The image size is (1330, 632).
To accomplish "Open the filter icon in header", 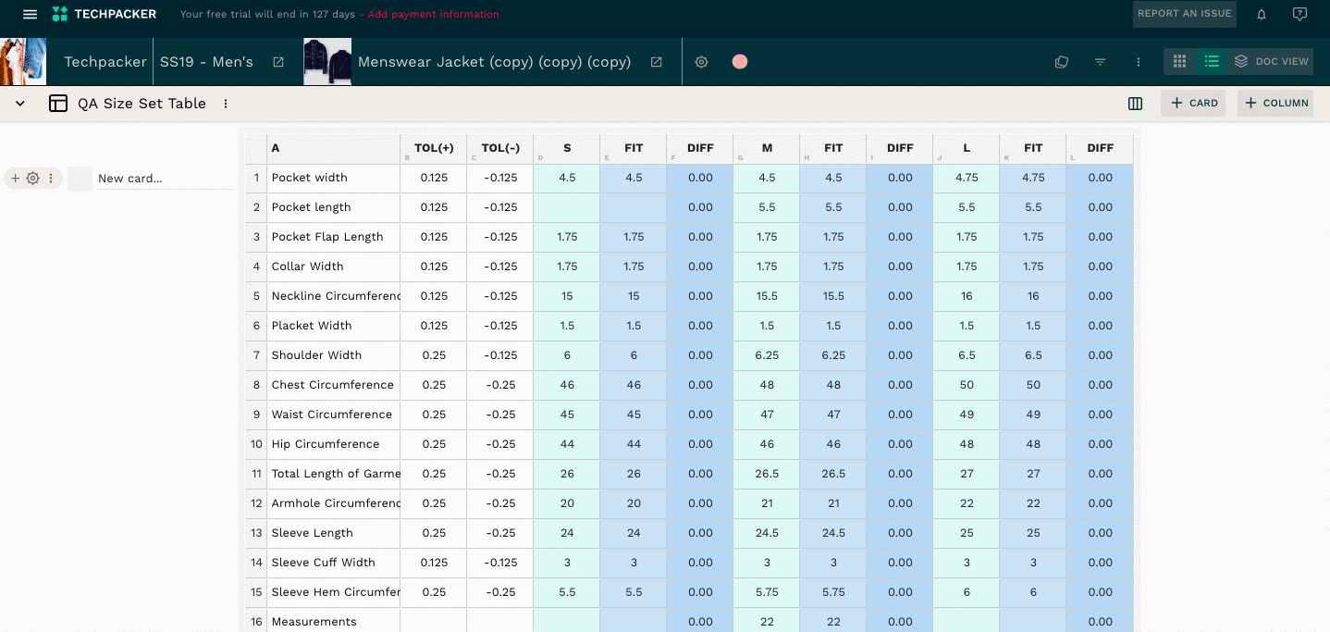I will click(1101, 62).
